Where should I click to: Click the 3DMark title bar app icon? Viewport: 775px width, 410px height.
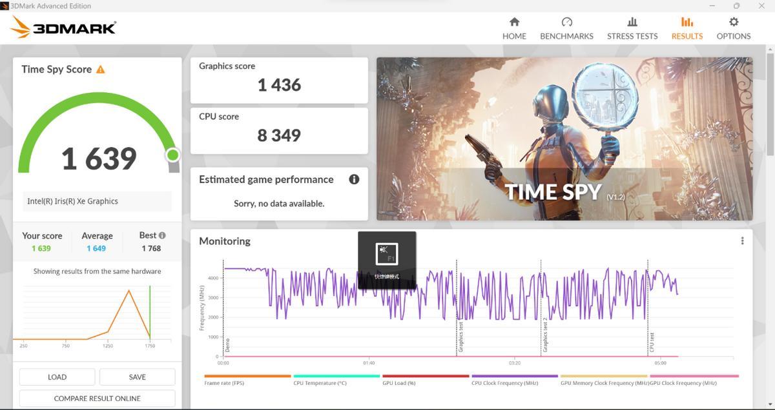click(5, 6)
